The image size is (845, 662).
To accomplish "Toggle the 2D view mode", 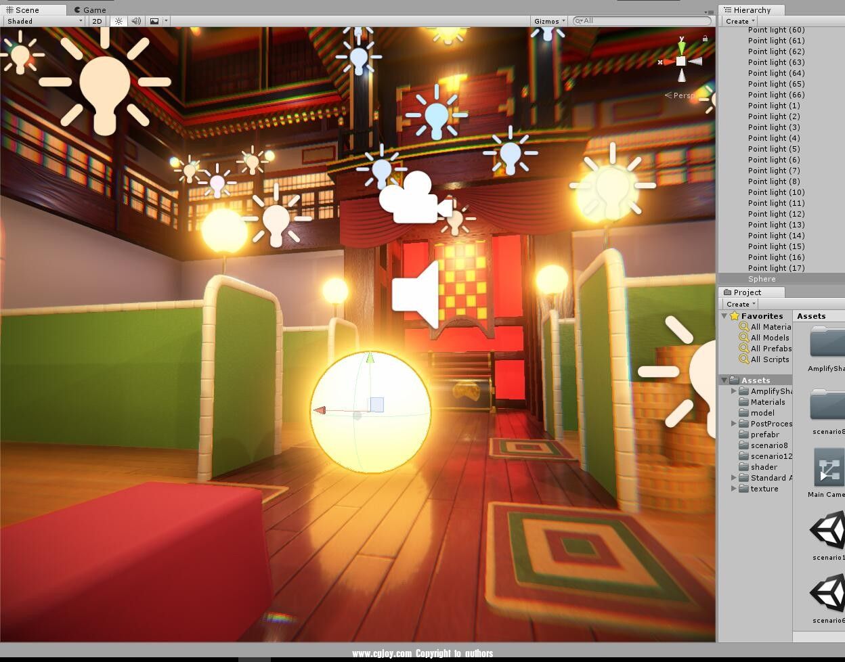I will 97,21.
